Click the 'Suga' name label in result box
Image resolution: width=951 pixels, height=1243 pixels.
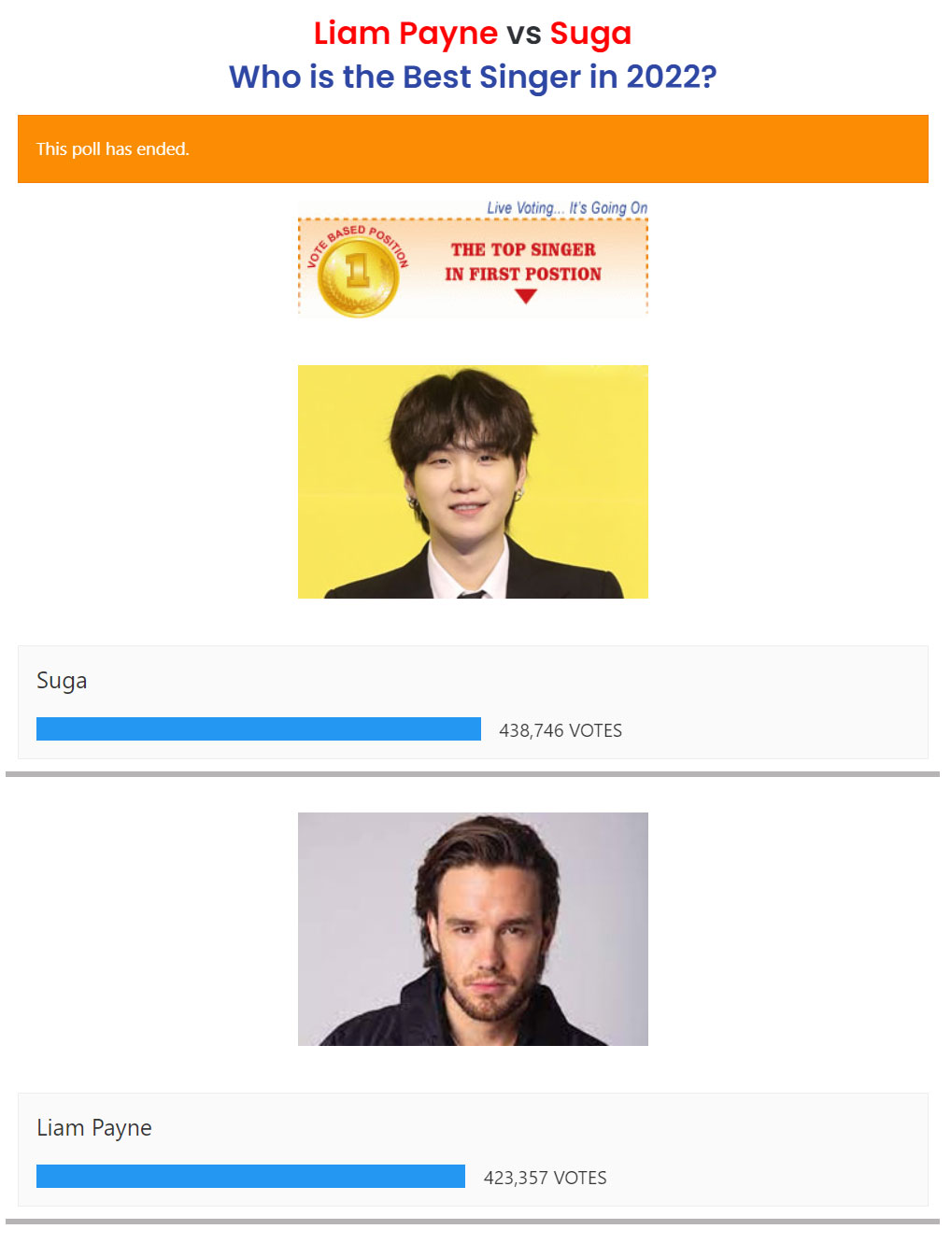point(62,681)
